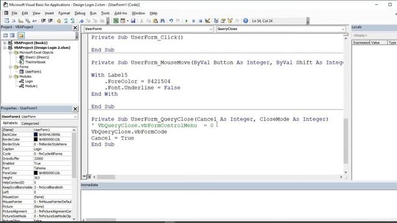Toggle Design Mode in the toolbar
The width and height of the screenshot is (397, 223).
coord(207,20)
